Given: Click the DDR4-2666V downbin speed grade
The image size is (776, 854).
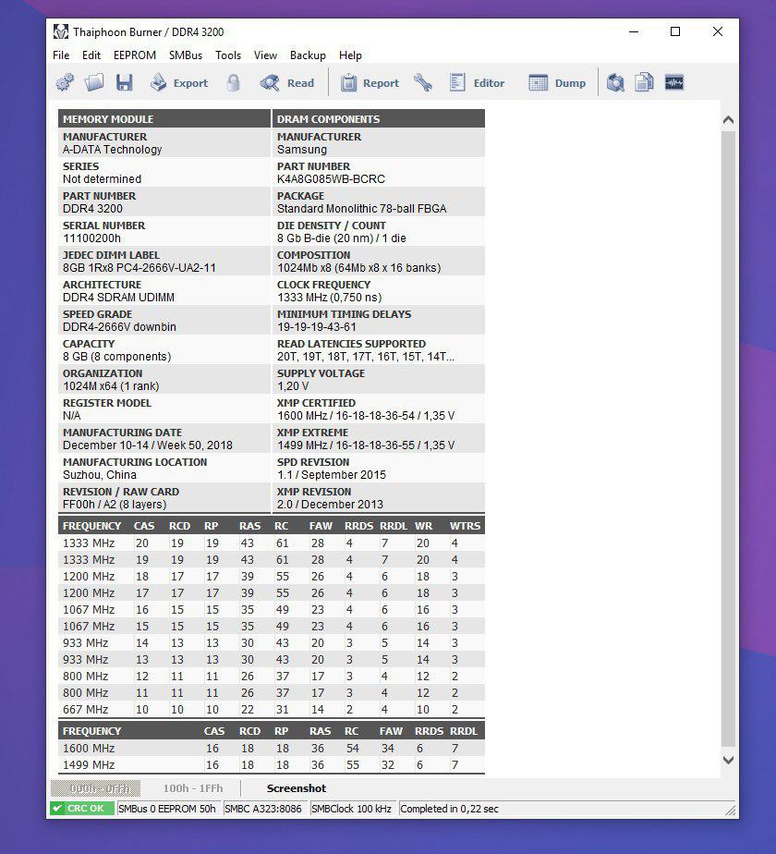Looking at the screenshot, I should [119, 327].
